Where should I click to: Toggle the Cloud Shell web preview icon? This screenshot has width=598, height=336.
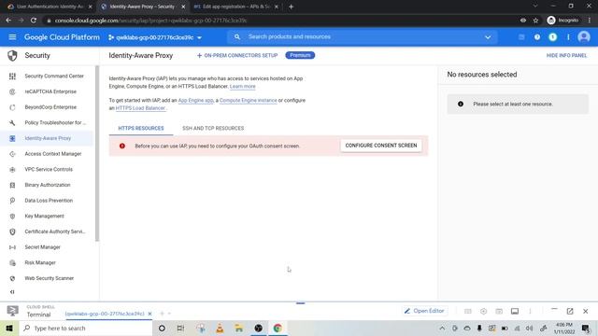[499, 311]
